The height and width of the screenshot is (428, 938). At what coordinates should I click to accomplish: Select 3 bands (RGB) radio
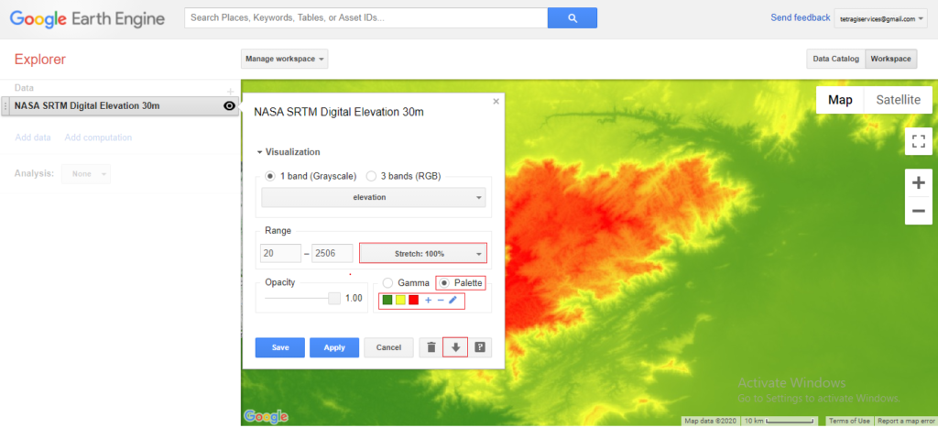[371, 176]
